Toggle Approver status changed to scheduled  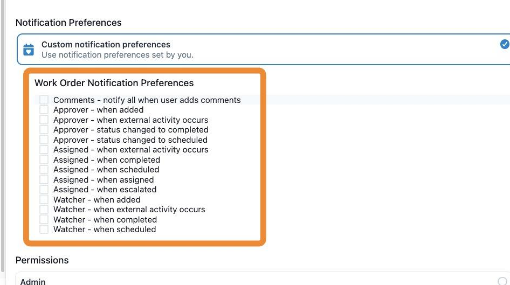click(44, 140)
